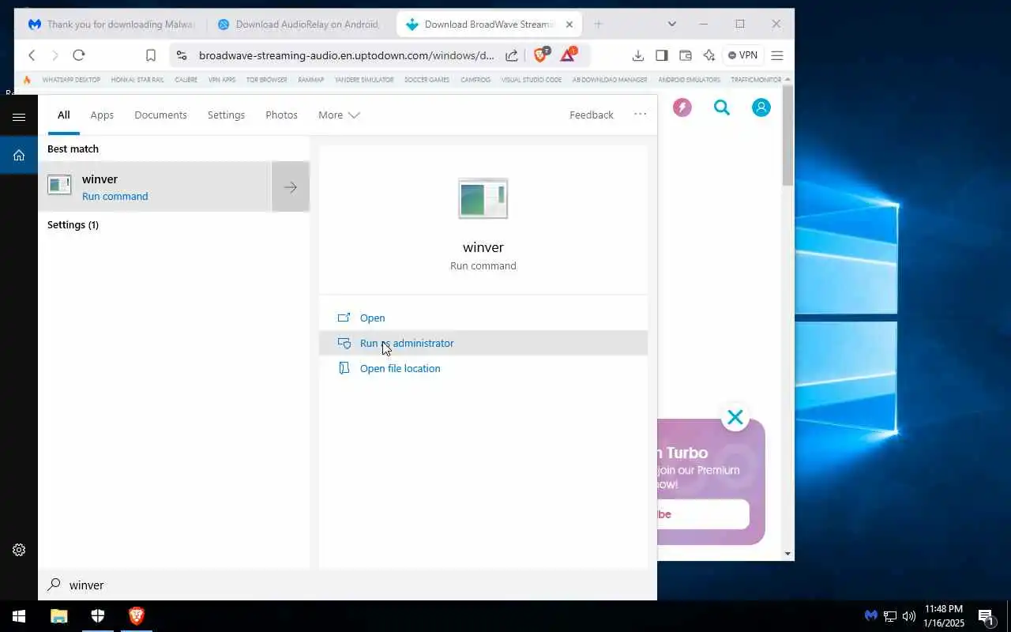Click the Windows Start button
The width and height of the screenshot is (1011, 632).
click(x=19, y=616)
